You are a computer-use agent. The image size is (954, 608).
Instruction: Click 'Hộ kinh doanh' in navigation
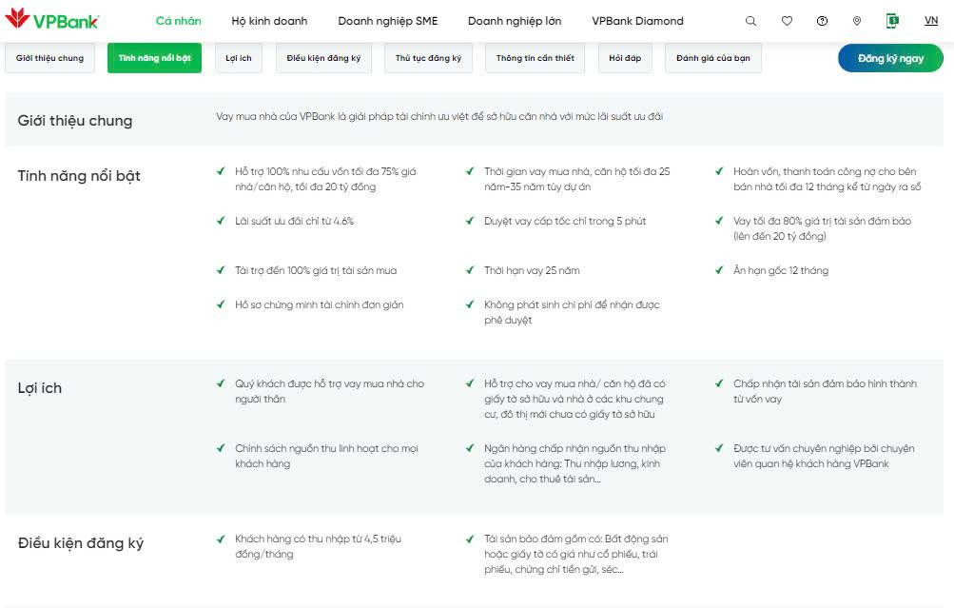269,21
